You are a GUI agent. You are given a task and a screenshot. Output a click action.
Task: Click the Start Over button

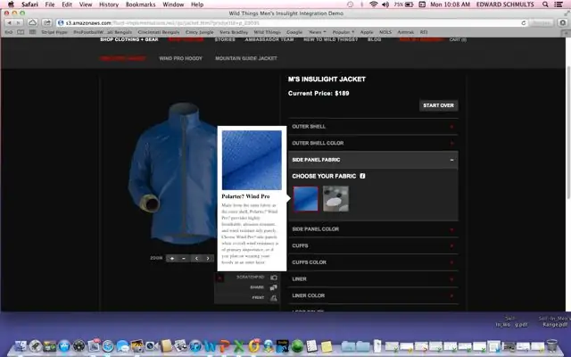pos(438,105)
